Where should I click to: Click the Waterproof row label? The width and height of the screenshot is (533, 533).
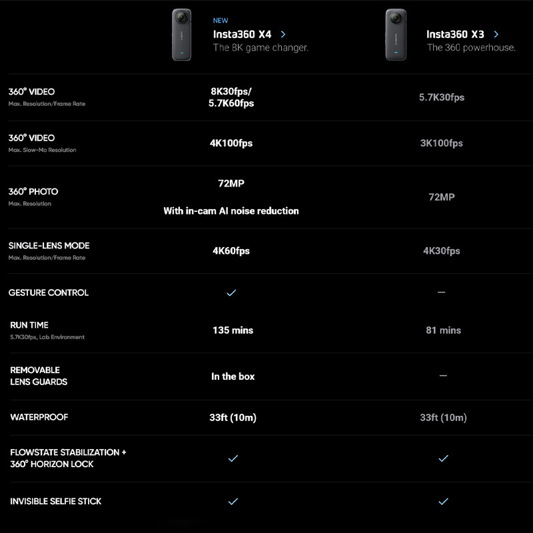(x=39, y=417)
